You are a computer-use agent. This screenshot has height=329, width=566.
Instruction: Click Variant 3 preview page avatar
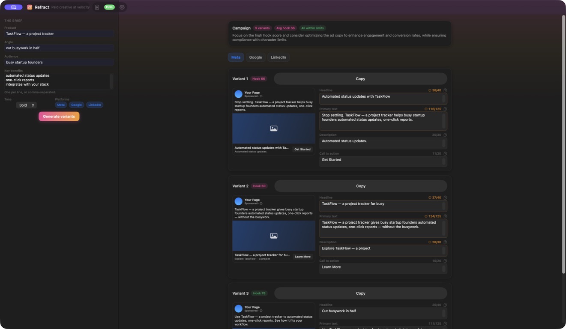click(239, 308)
